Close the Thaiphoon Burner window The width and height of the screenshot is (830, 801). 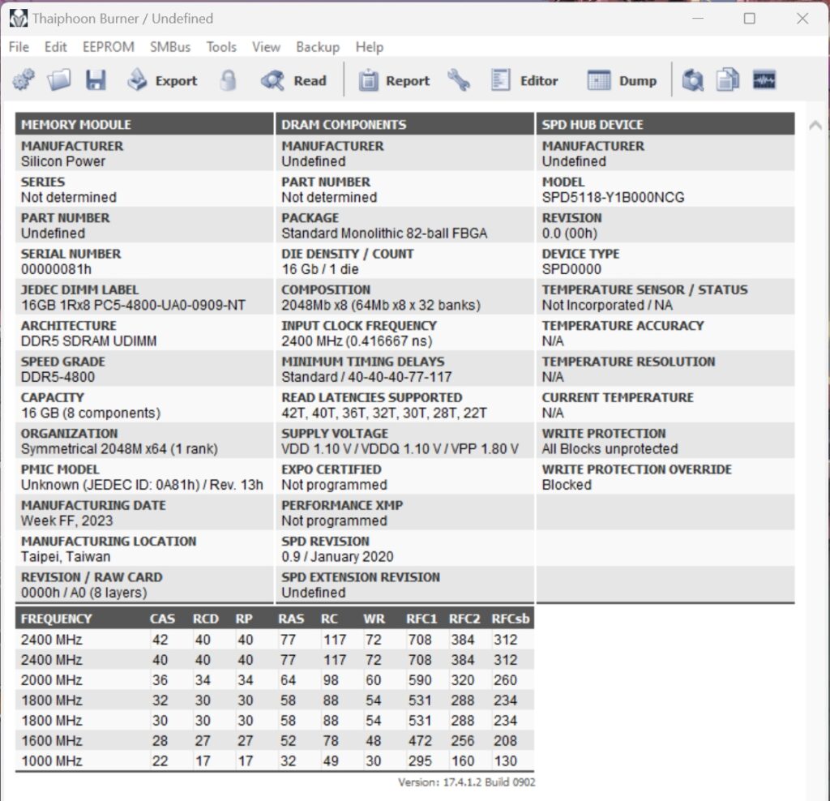point(802,19)
